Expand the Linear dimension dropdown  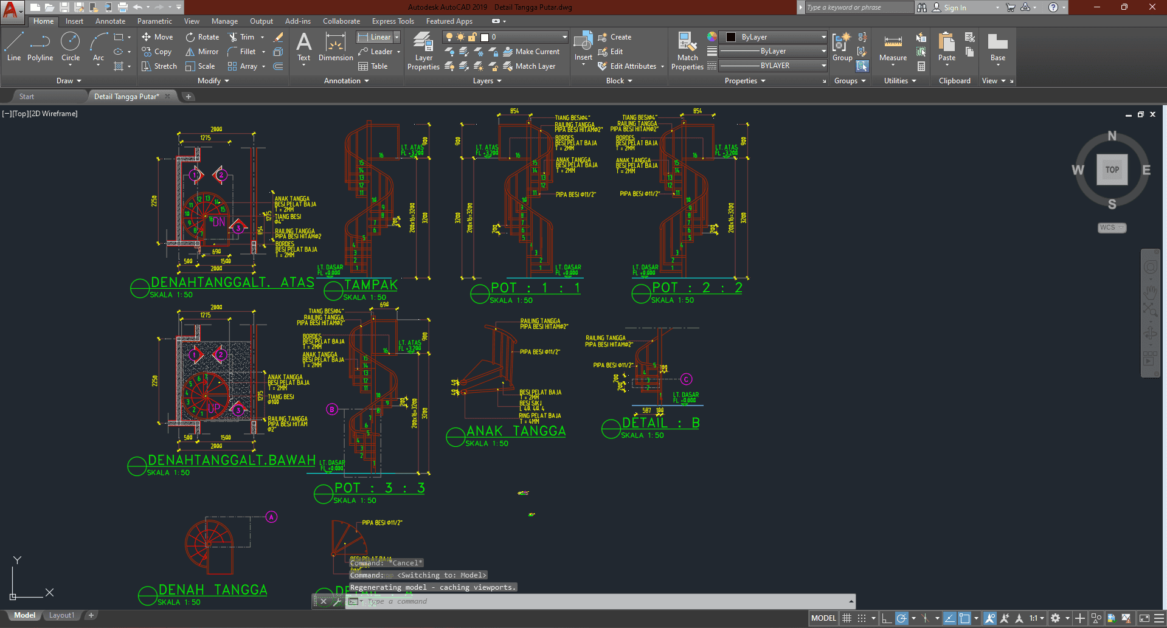coord(397,37)
